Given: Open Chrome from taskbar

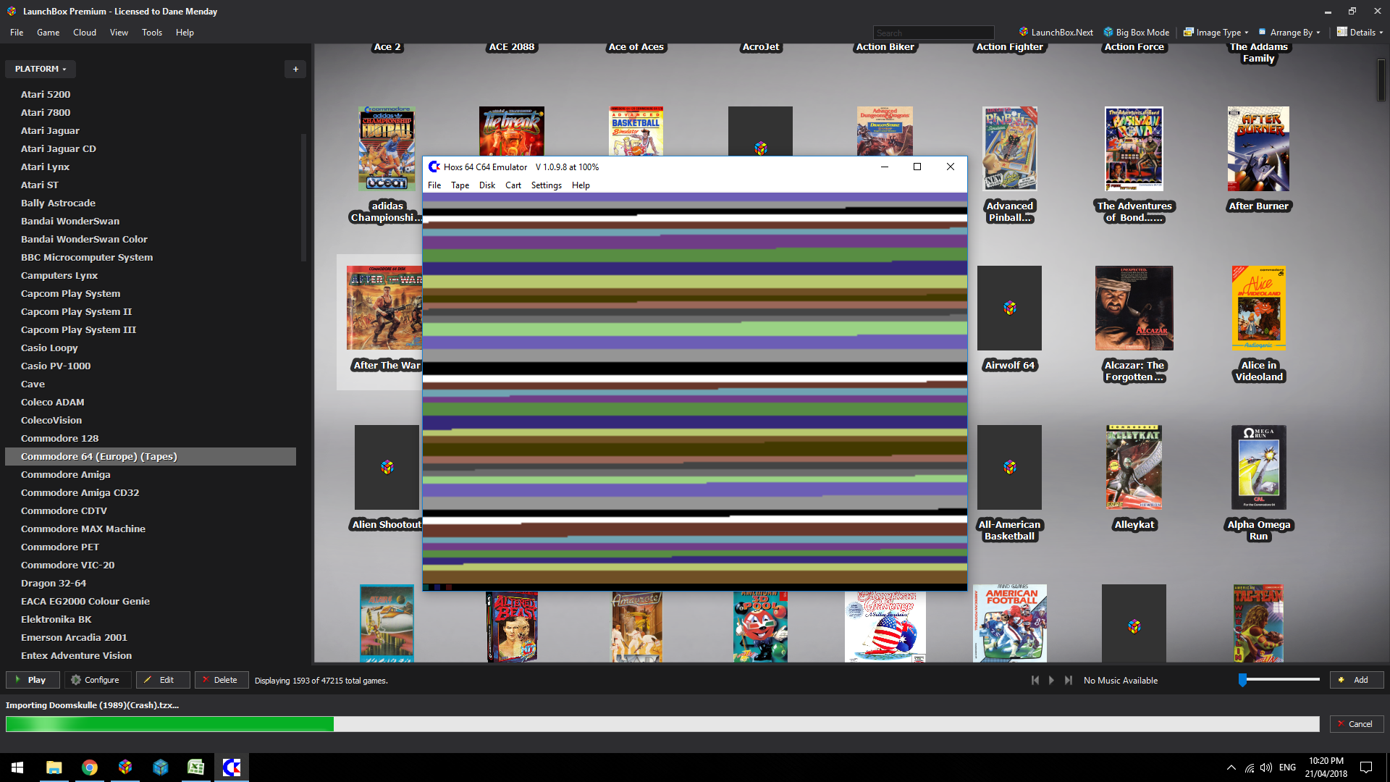Looking at the screenshot, I should tap(89, 768).
